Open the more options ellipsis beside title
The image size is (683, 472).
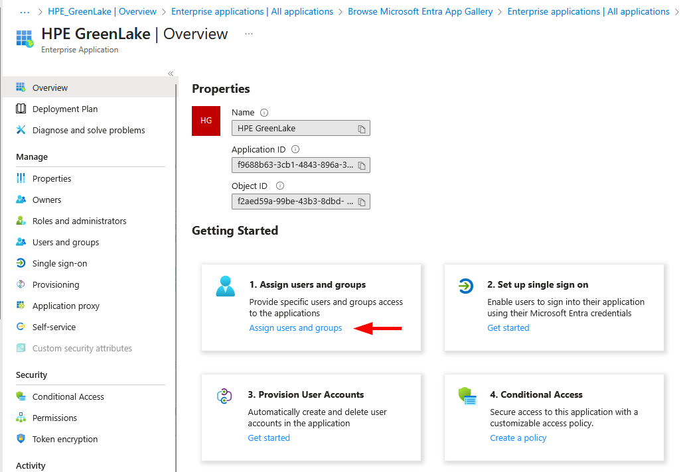(249, 34)
